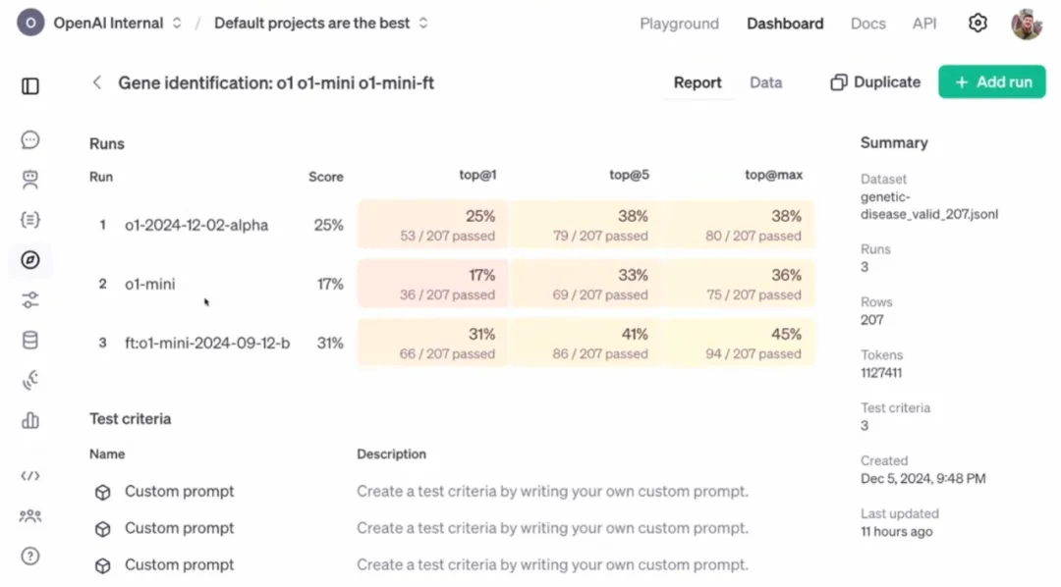Image resolution: width=1061 pixels, height=587 pixels.
Task: Select the o1-mini top@1 17% cell
Action: pyautogui.click(x=433, y=284)
